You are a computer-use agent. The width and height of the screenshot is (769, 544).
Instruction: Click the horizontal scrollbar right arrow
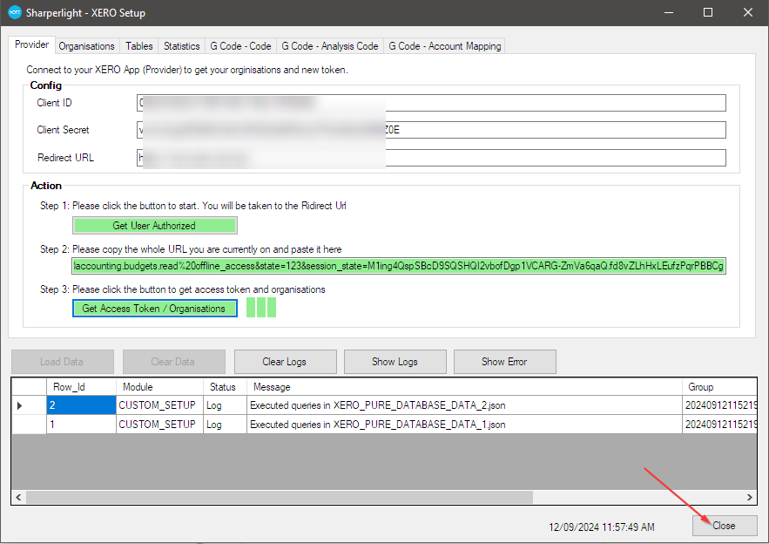749,497
